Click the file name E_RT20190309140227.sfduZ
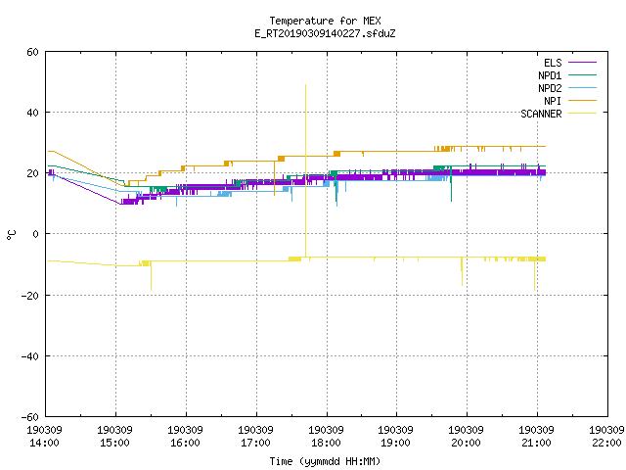The image size is (626, 470). pyautogui.click(x=325, y=33)
